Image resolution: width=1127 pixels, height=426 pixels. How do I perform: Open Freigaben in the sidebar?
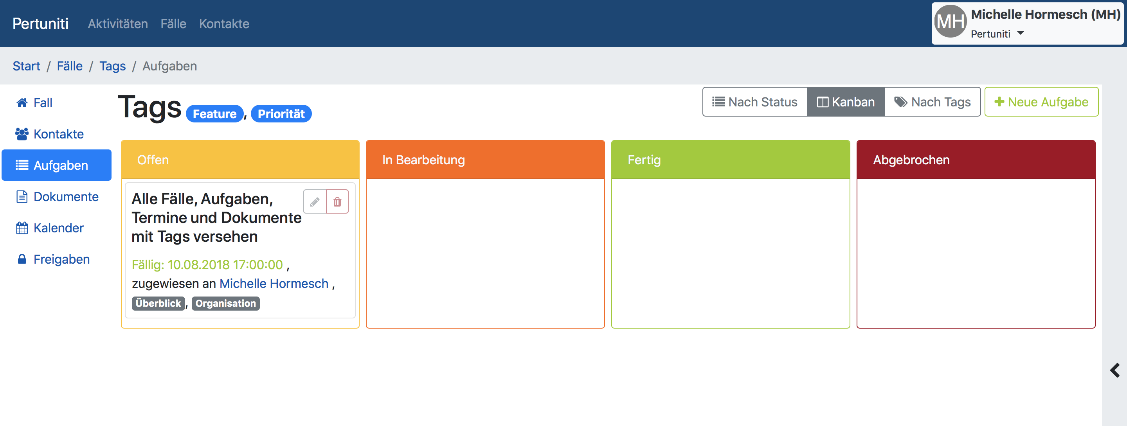click(56, 259)
